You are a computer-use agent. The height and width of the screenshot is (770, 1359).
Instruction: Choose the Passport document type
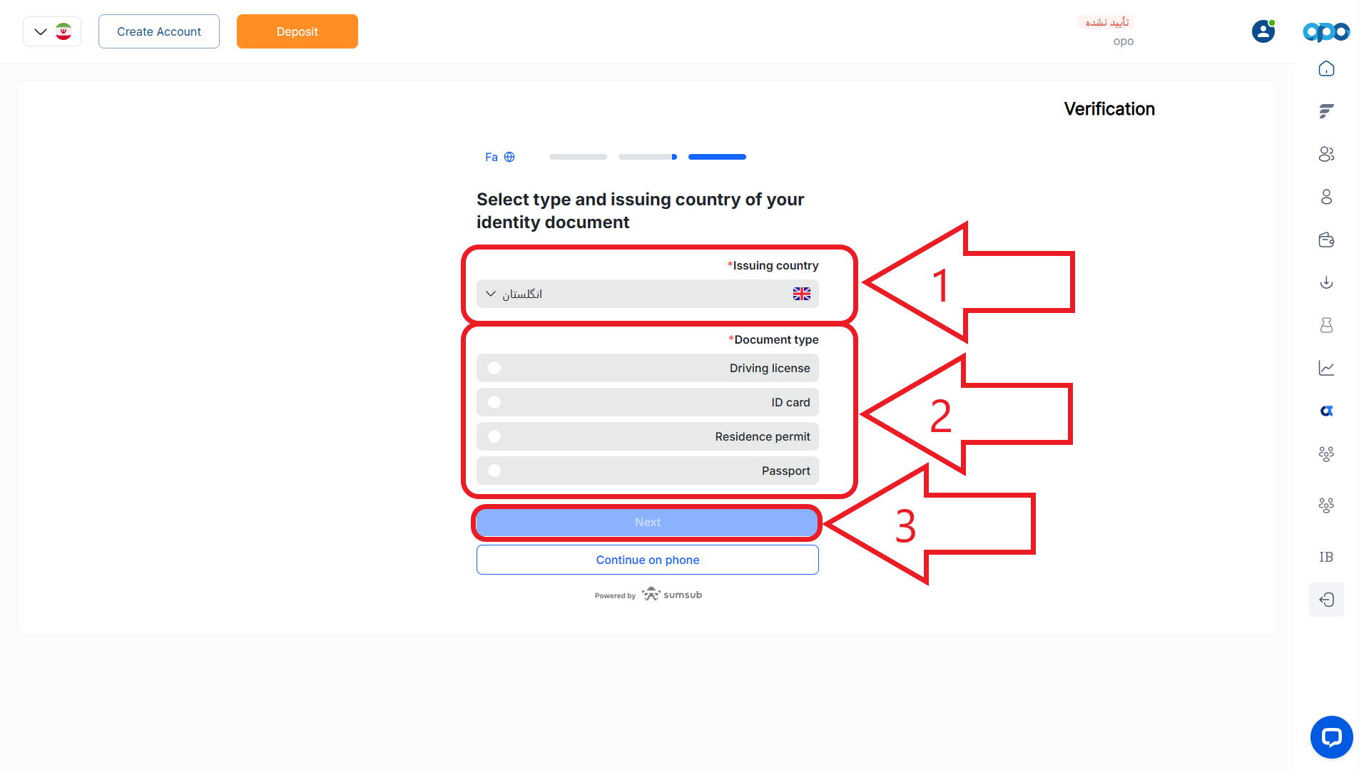pos(648,471)
